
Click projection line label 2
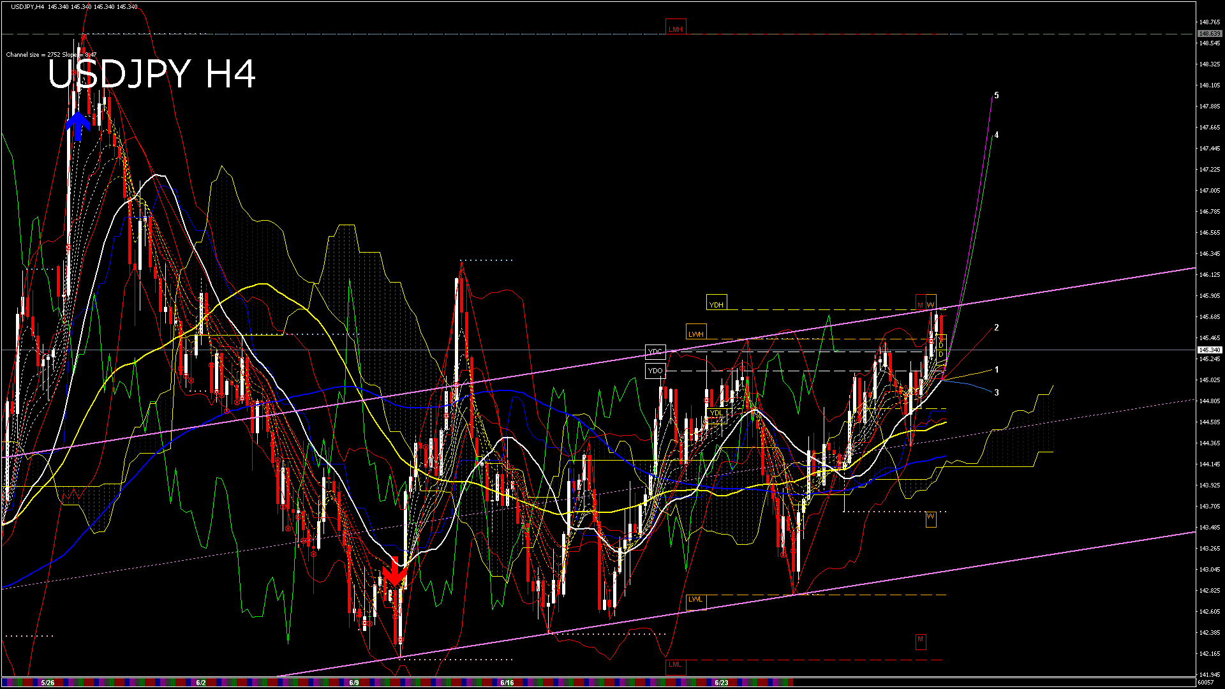[x=997, y=327]
